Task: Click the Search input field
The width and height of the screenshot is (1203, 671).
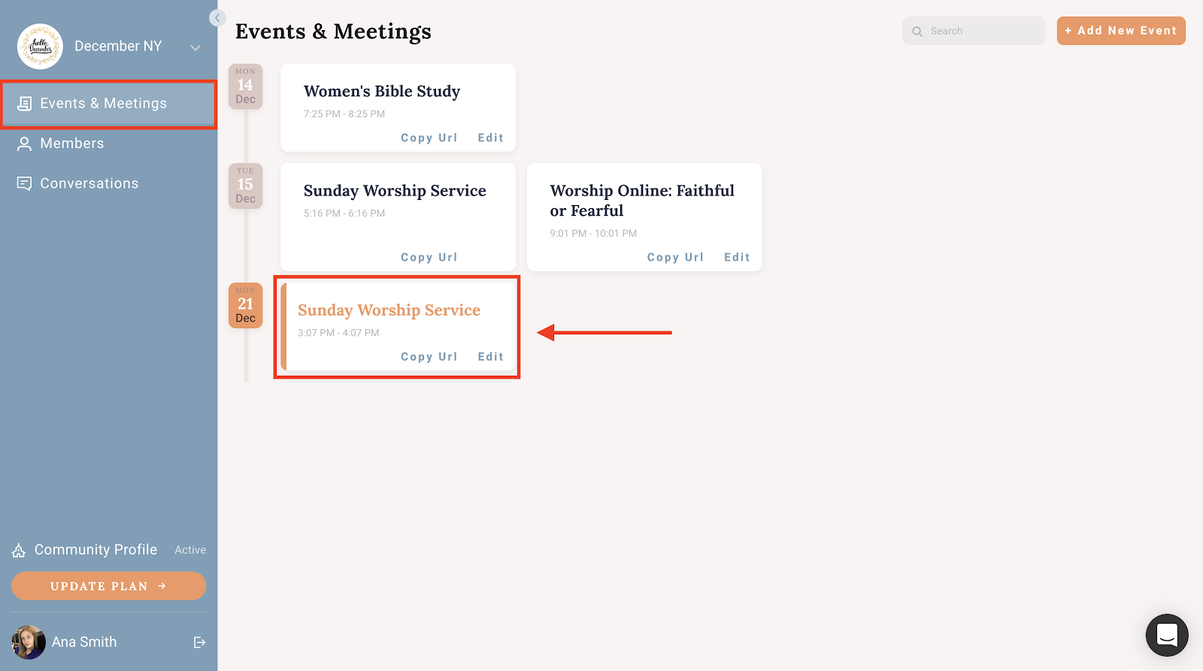Action: pos(974,31)
